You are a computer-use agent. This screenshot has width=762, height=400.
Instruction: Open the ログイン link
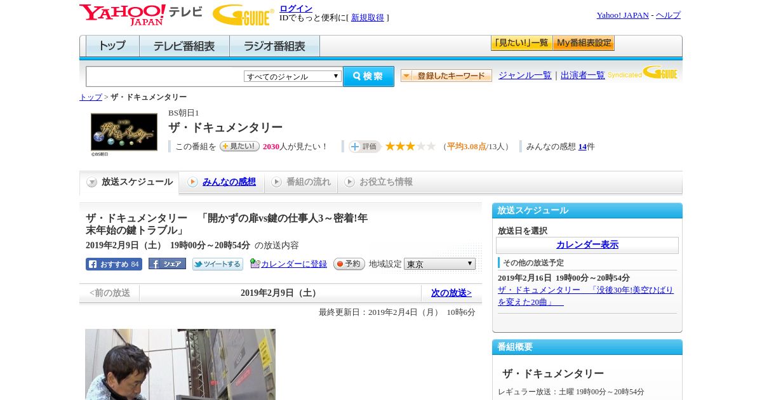click(x=296, y=8)
